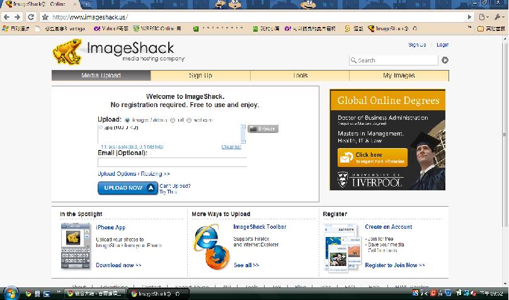Screen dimensions: 509x300
Task: Click the Search input field
Action: pos(394,60)
